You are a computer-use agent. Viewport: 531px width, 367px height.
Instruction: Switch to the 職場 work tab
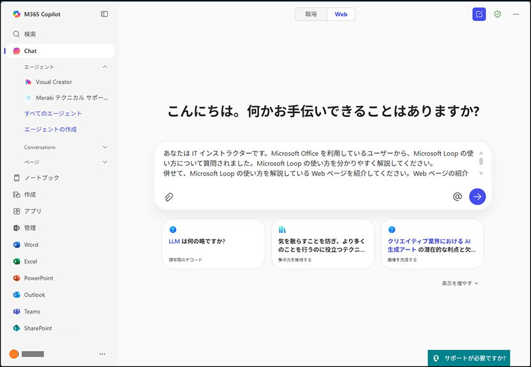[311, 14]
